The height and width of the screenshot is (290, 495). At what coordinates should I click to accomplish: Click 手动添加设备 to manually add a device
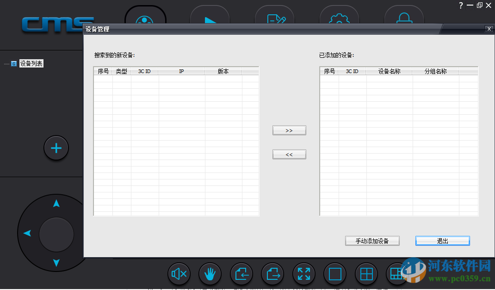(372, 241)
